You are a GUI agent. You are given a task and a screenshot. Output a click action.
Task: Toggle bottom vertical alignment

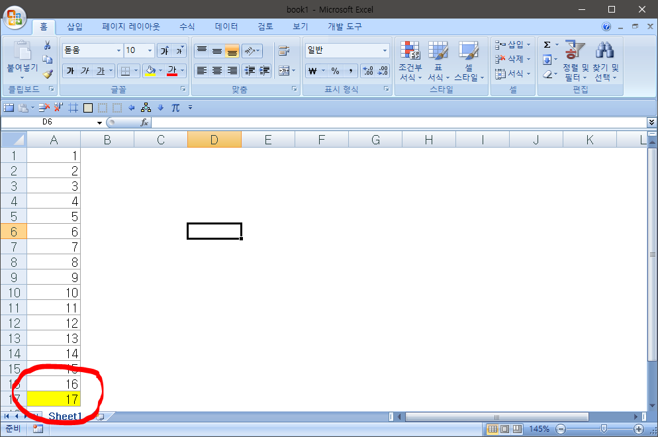(x=232, y=51)
